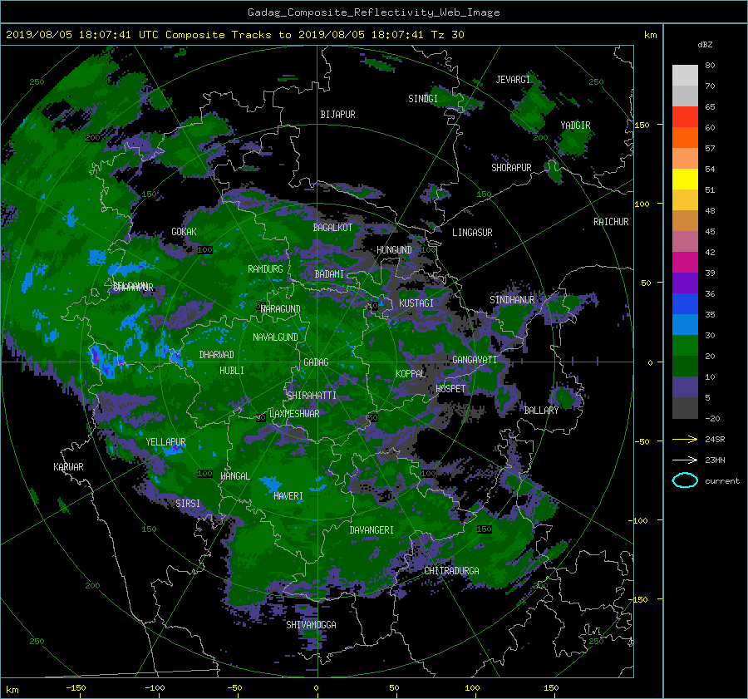Viewport: 748px width, 699px height.
Task: Click the 80 value atop the dBZ scale
Action: pyautogui.click(x=710, y=66)
